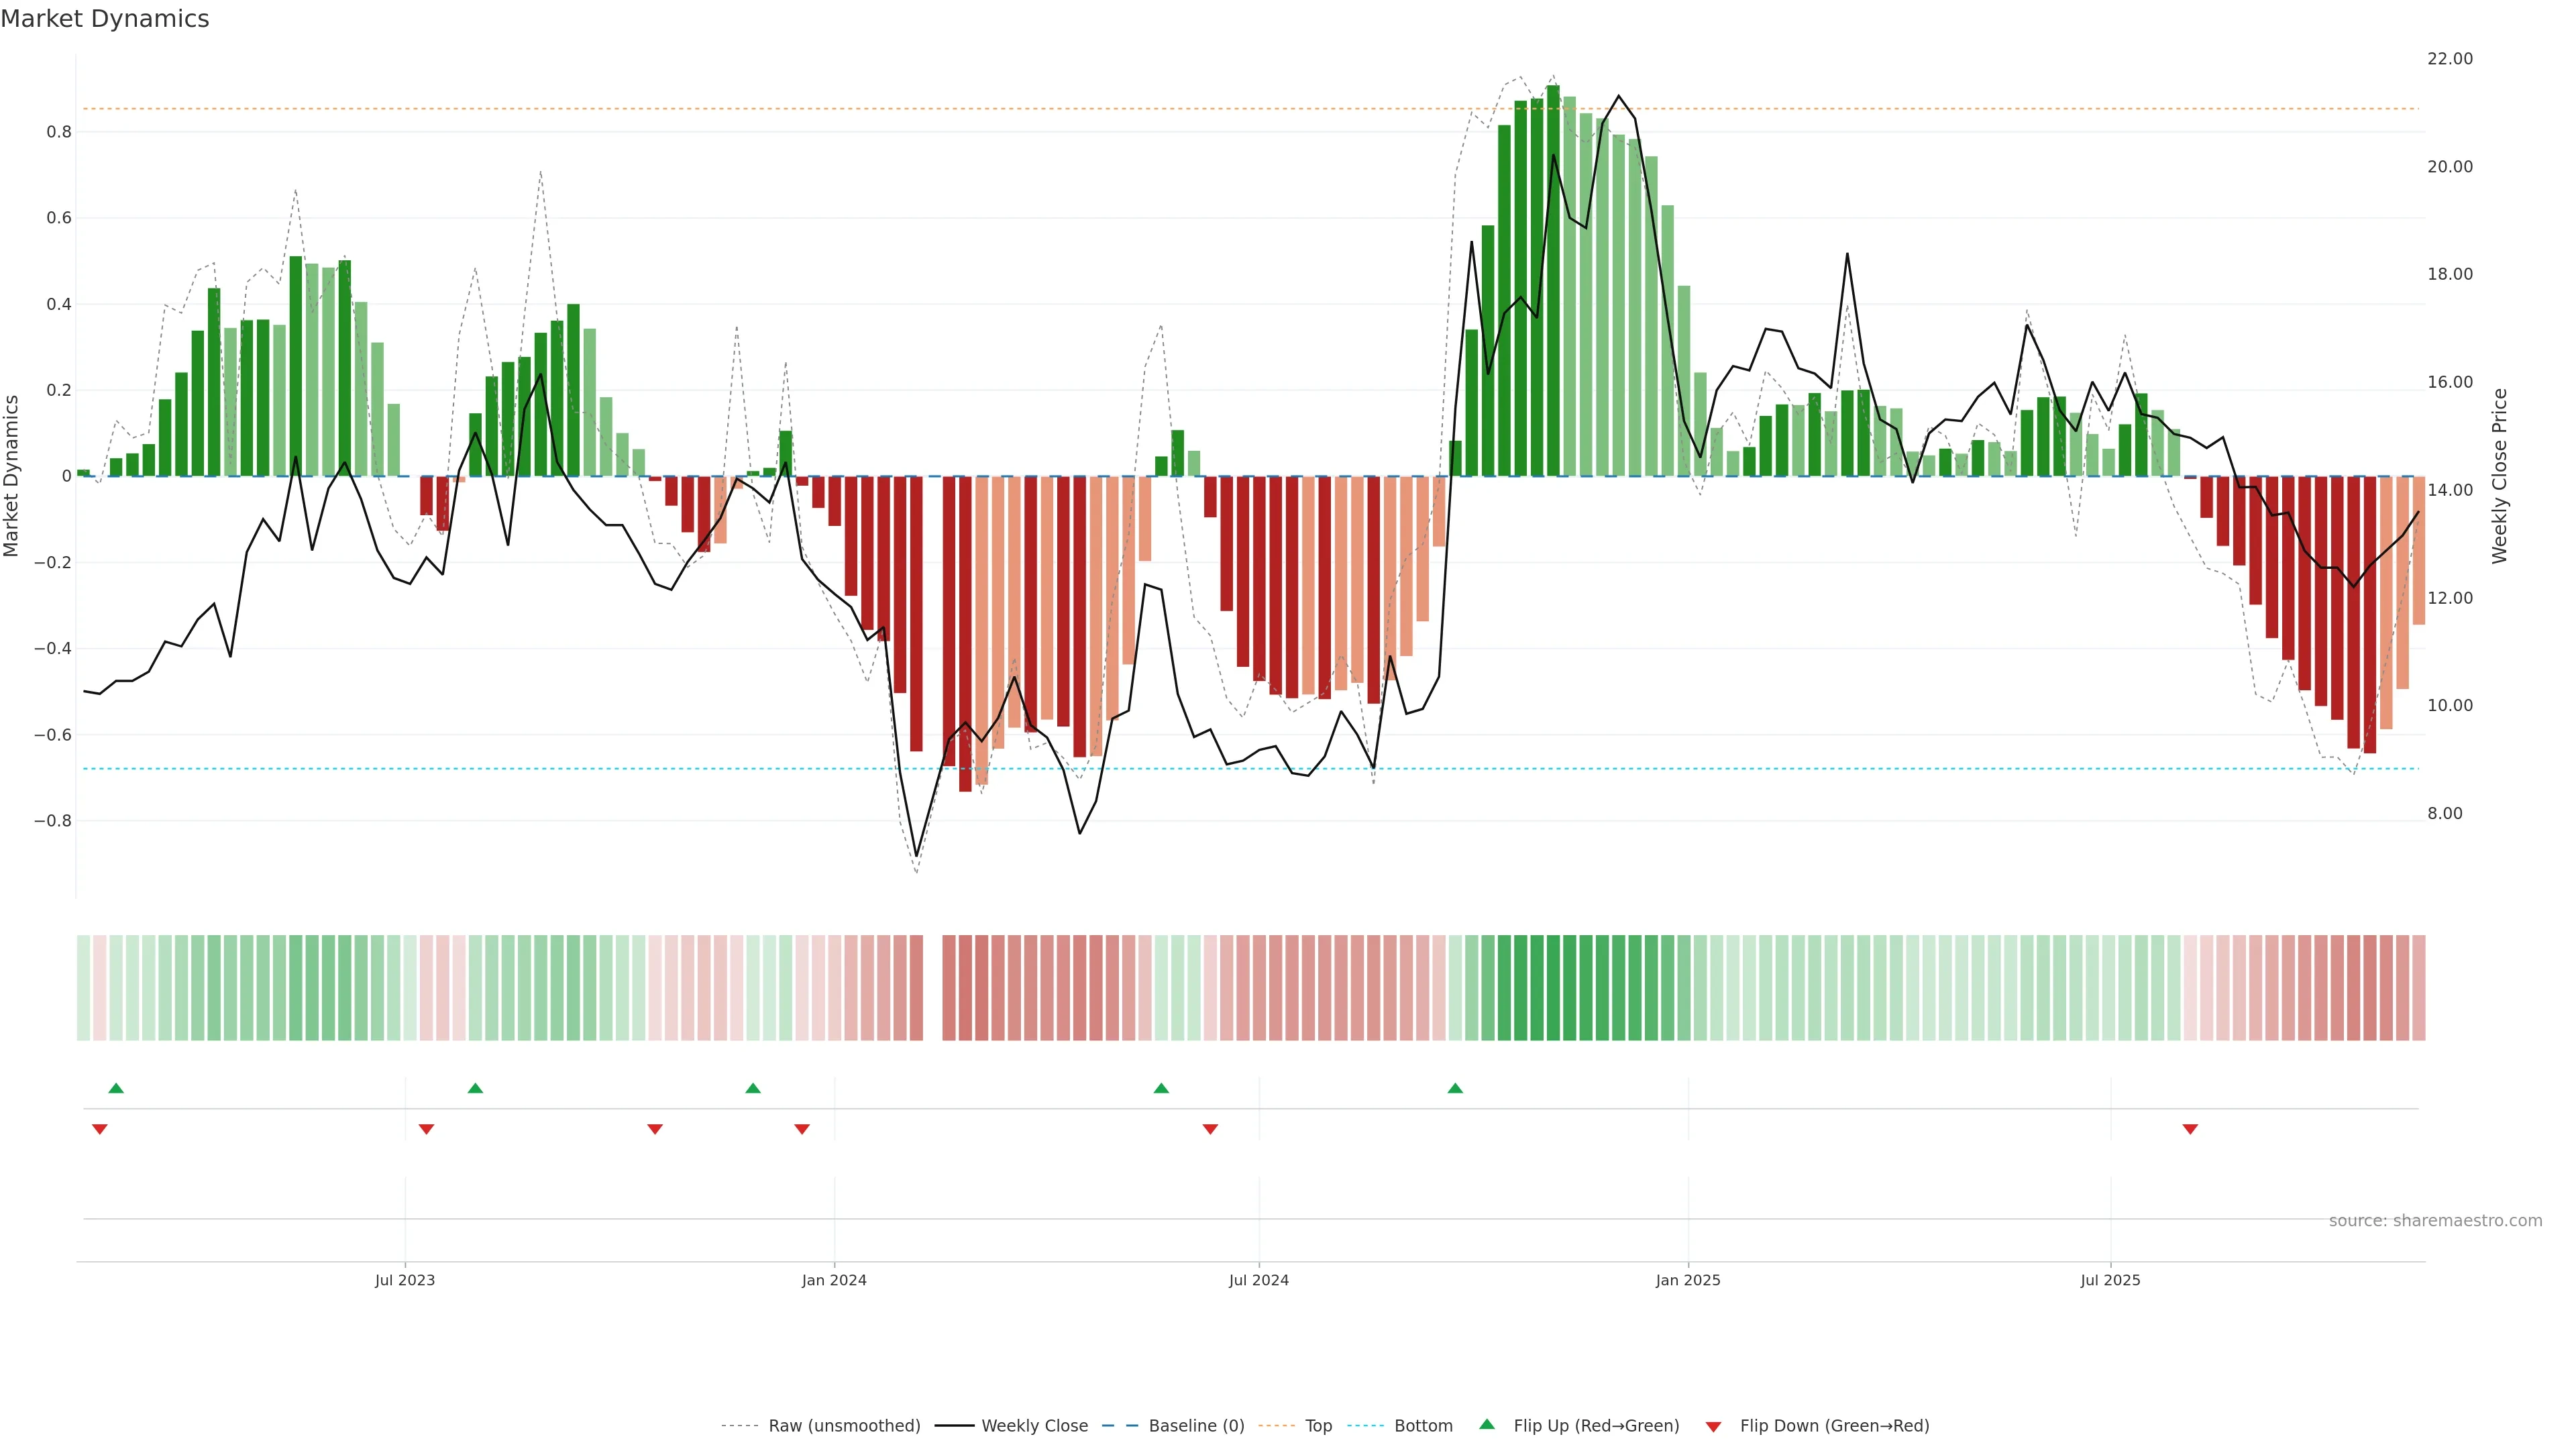This screenshot has height=1449, width=2576.
Task: Click the last green Flip Up marker
Action: tap(1455, 1088)
